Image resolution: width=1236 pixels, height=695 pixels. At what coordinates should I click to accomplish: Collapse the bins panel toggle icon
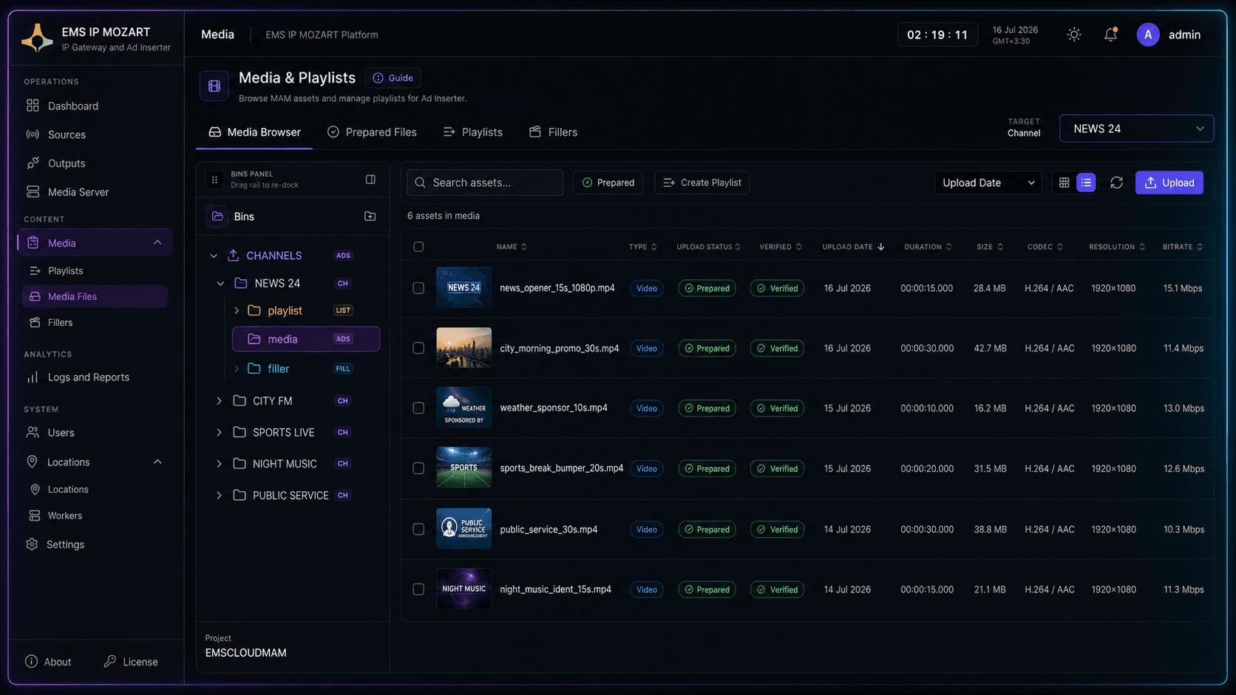370,179
